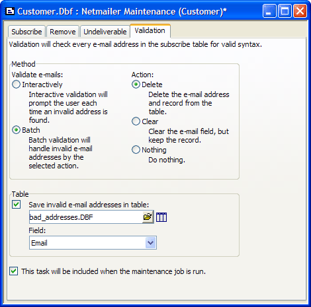
Task: Choose the Nothing action option
Action: (136, 150)
